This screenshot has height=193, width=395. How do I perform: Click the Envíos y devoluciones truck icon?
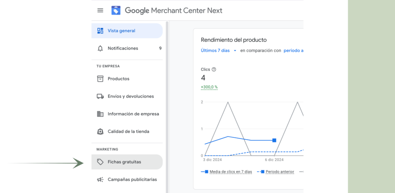100,96
